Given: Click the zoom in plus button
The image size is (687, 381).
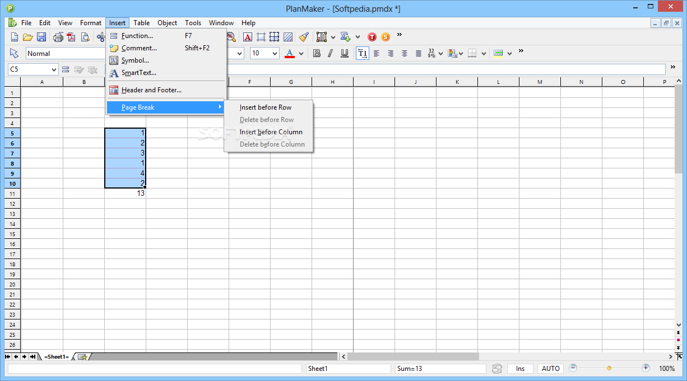Looking at the screenshot, I should 646,368.
